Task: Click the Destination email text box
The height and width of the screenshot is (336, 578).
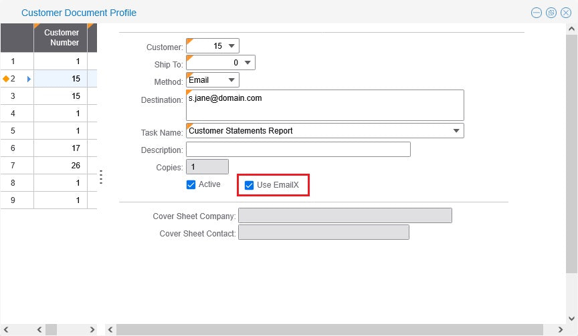Action: (x=324, y=105)
